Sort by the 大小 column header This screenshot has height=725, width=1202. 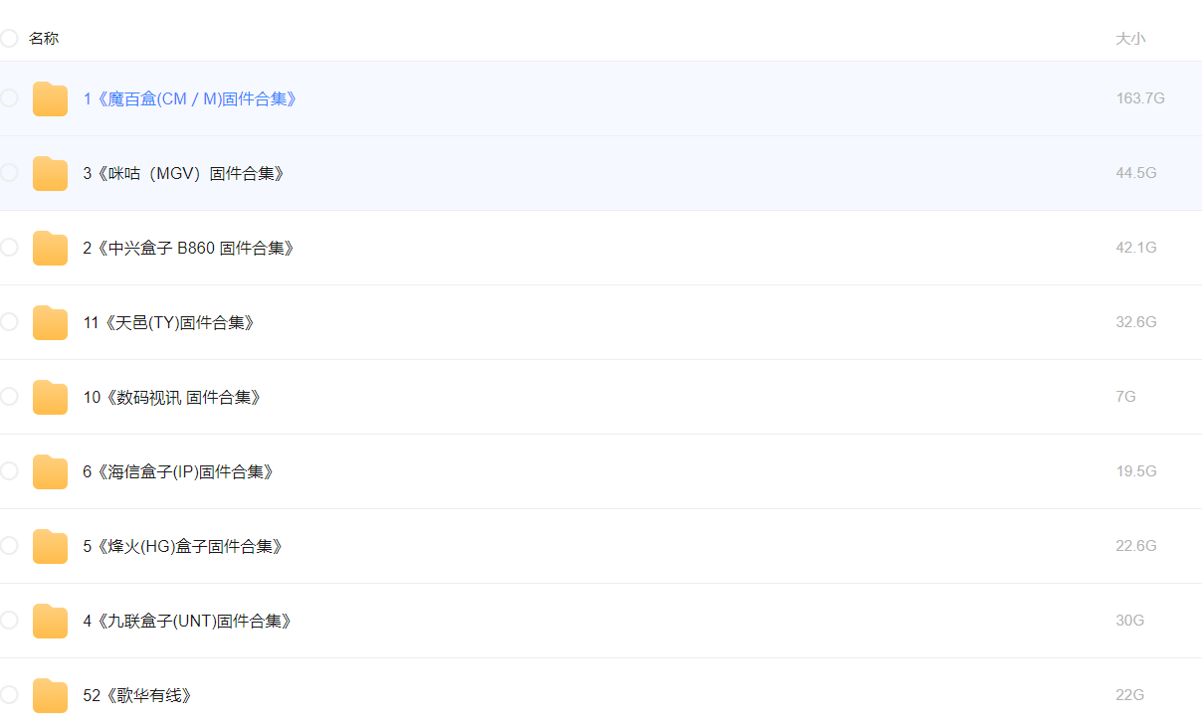[1130, 39]
